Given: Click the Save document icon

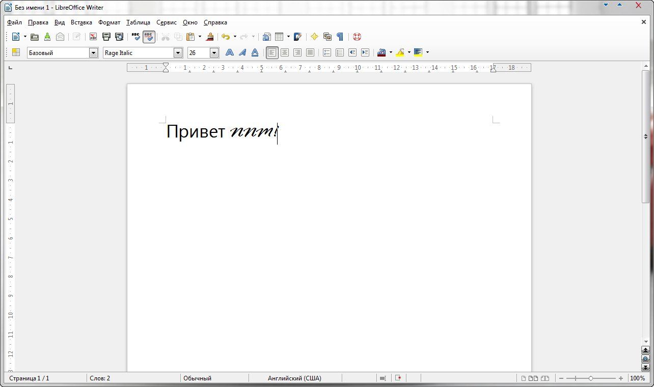Looking at the screenshot, I should pyautogui.click(x=47, y=37).
